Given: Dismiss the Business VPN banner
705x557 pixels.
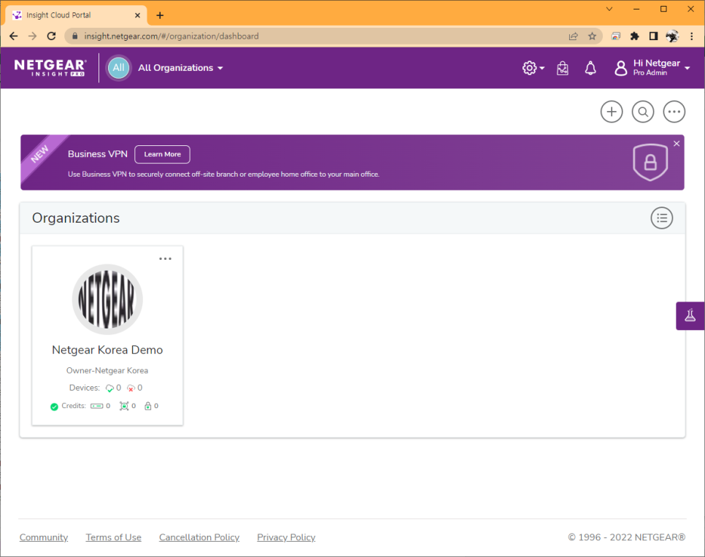Looking at the screenshot, I should 677,144.
